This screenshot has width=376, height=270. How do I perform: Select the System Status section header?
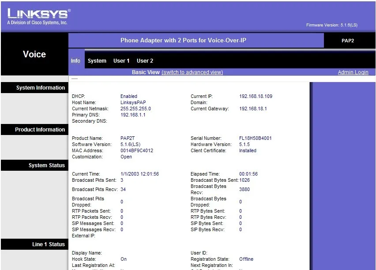(x=35, y=165)
